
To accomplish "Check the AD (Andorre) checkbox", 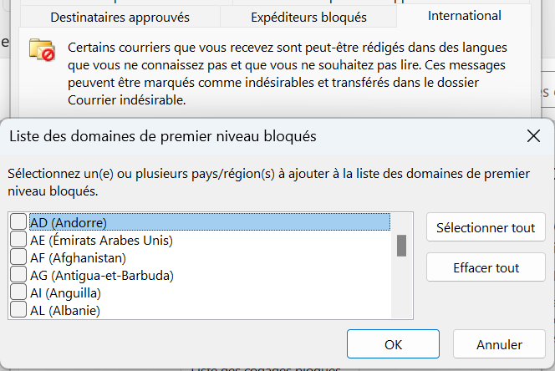I will (x=18, y=222).
